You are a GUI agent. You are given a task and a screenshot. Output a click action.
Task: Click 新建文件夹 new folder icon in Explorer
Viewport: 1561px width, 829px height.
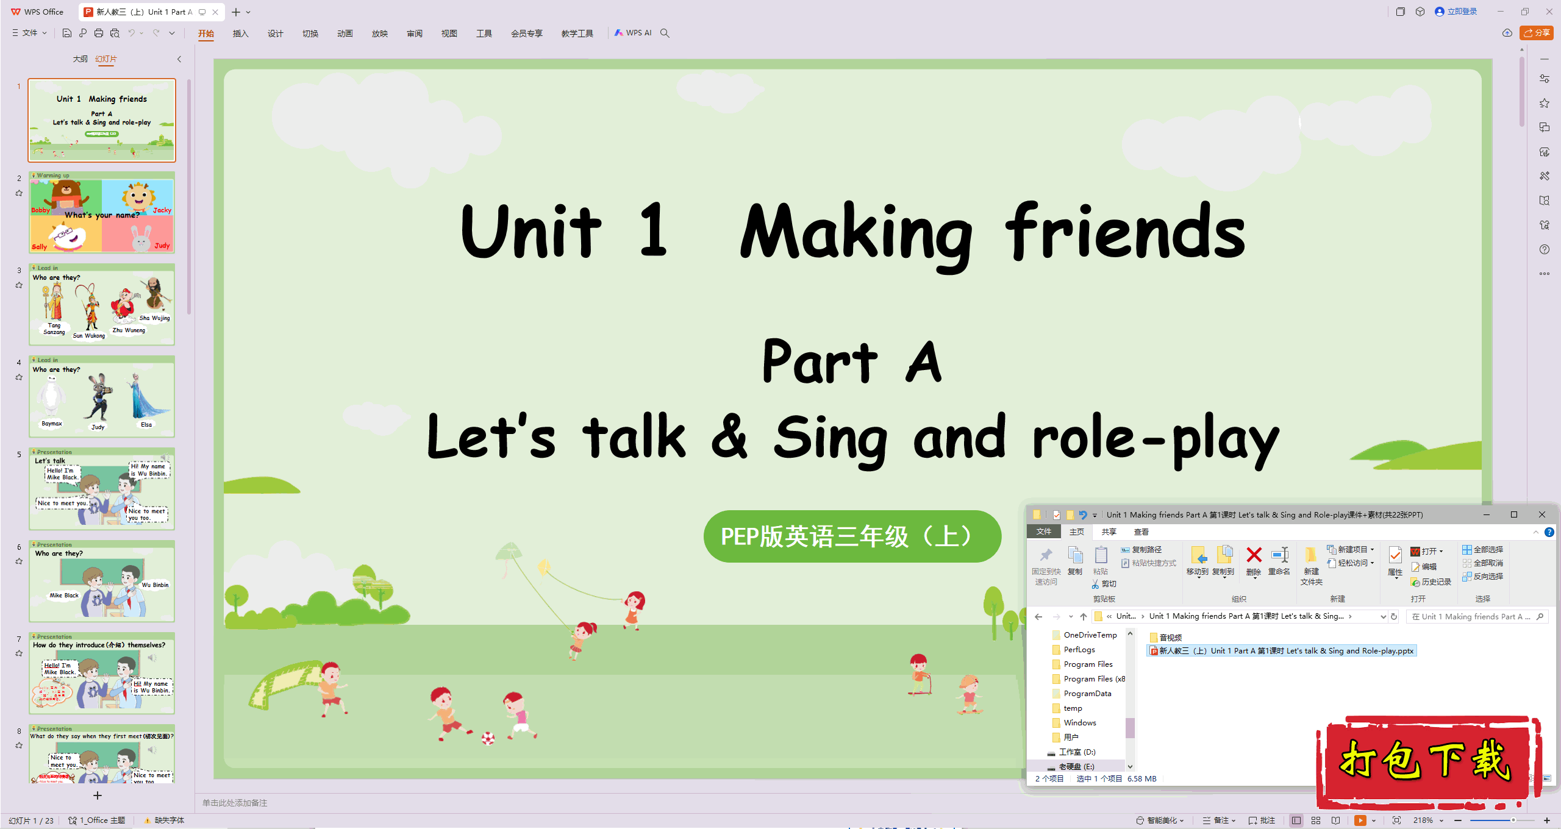point(1311,566)
